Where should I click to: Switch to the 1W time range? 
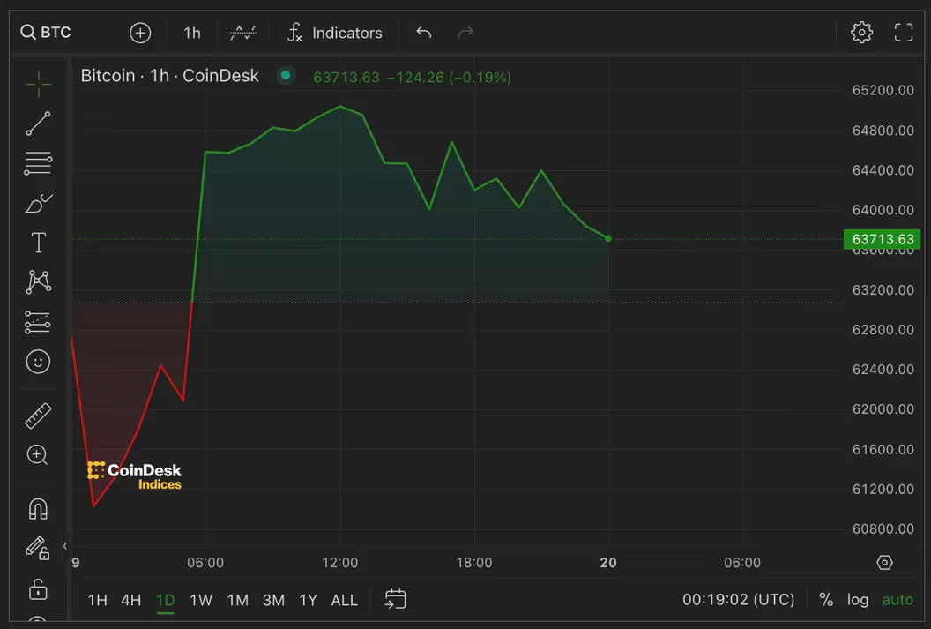201,601
